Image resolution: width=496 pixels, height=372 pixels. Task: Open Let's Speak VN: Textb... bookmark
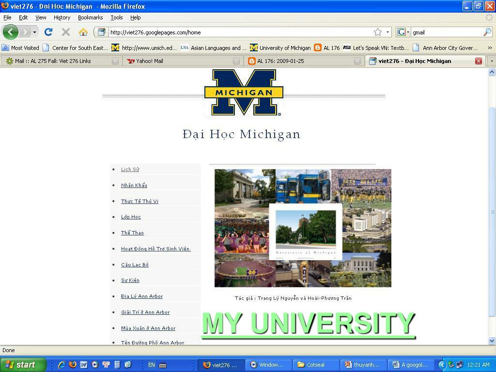coord(376,48)
